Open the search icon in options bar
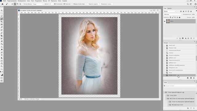197x111 pixels. pos(188,4)
